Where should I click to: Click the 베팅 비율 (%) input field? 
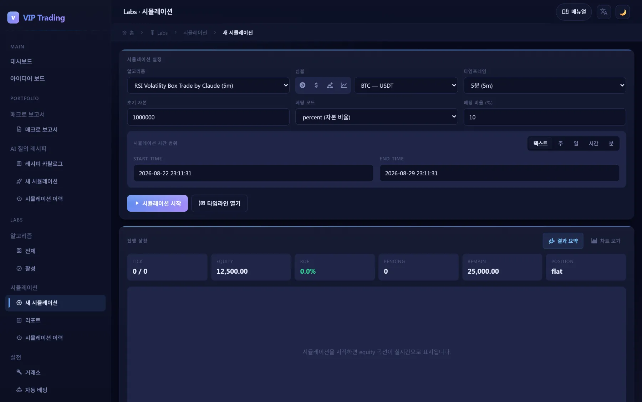click(x=545, y=117)
